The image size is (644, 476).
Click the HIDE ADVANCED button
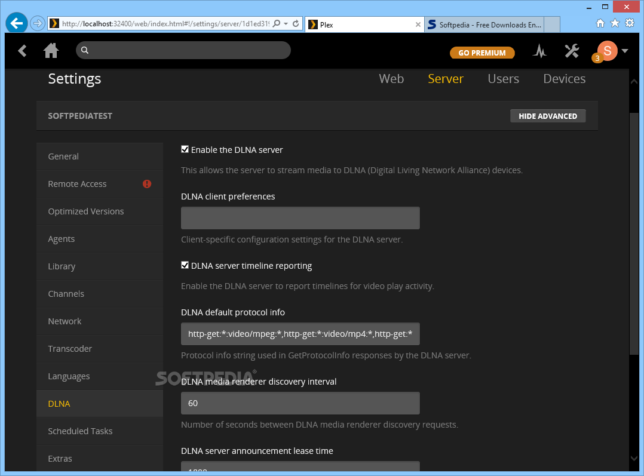coord(548,116)
